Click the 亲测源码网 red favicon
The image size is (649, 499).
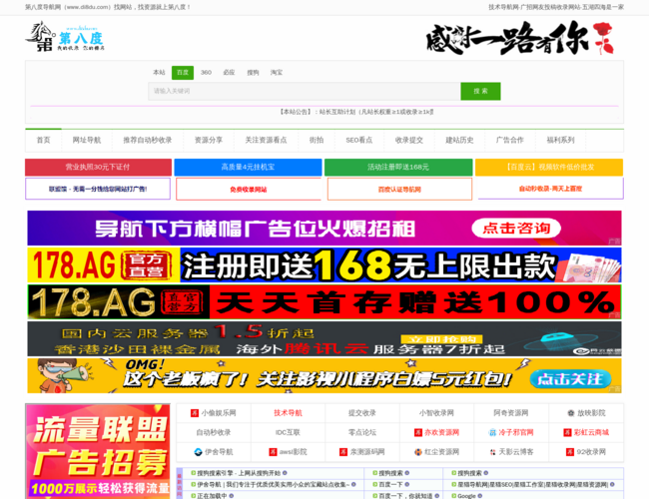pyautogui.click(x=343, y=452)
